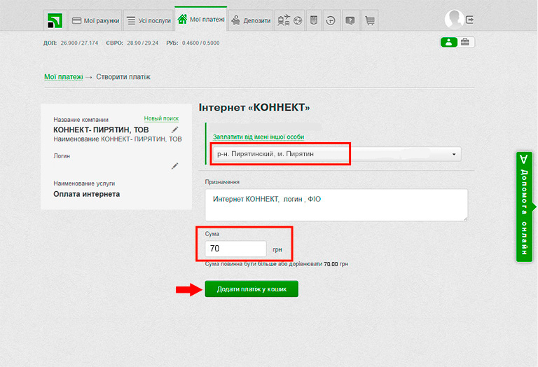Click the Оплата интернета service name text
The width and height of the screenshot is (538, 367).
point(86,194)
